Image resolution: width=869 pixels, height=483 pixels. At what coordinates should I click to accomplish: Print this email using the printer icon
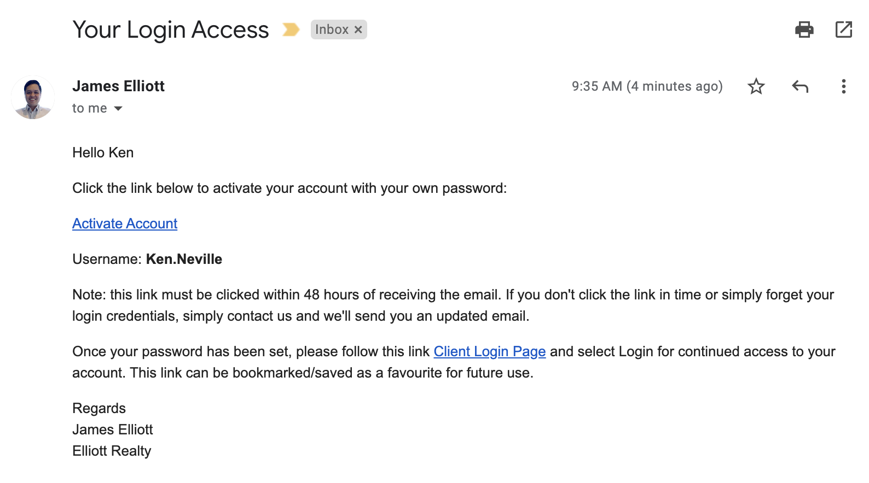[804, 30]
